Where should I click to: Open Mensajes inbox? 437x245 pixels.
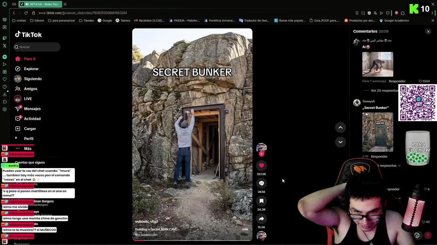point(28,109)
